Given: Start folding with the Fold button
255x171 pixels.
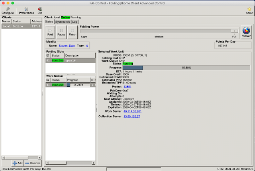Looking at the screenshot, I should coord(50,32).
